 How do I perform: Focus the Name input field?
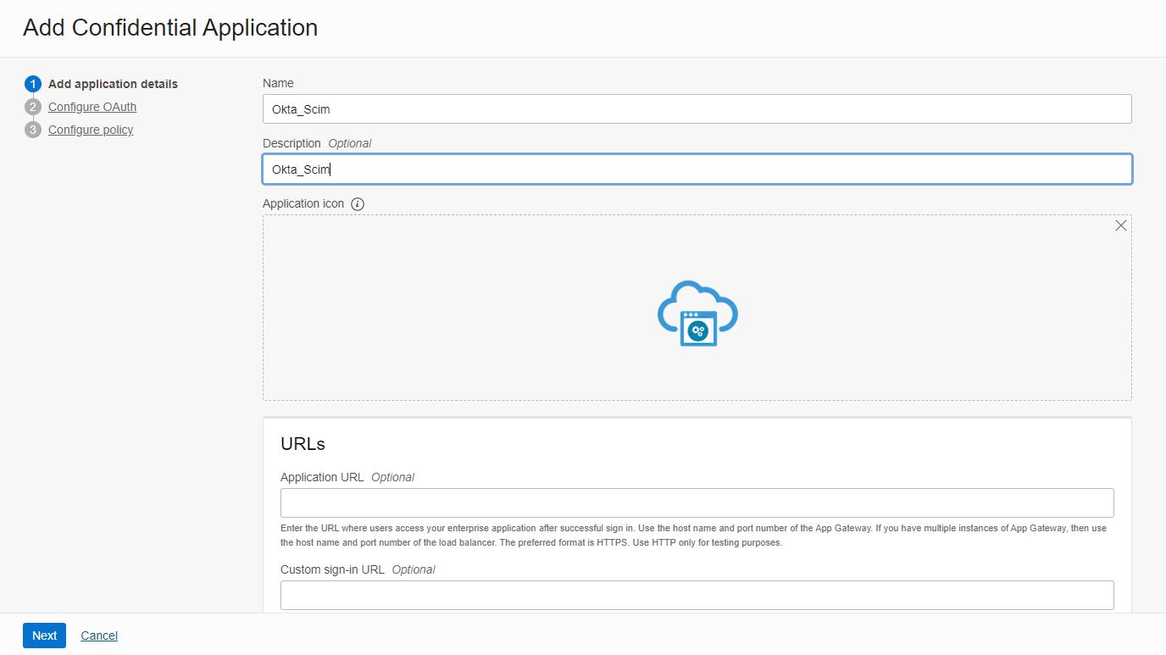pyautogui.click(x=697, y=108)
